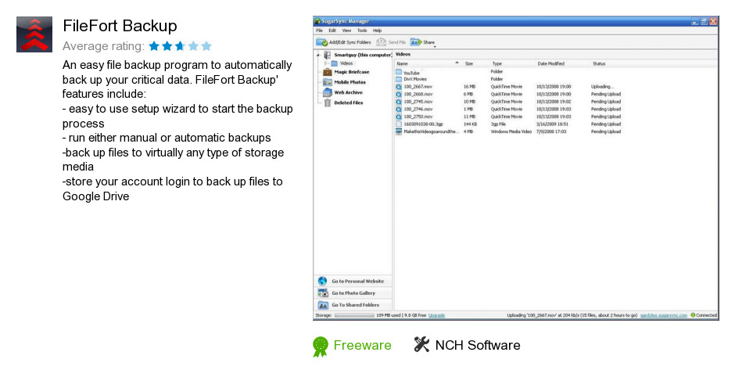
Task: Click the average rating stars
Action: tap(181, 46)
